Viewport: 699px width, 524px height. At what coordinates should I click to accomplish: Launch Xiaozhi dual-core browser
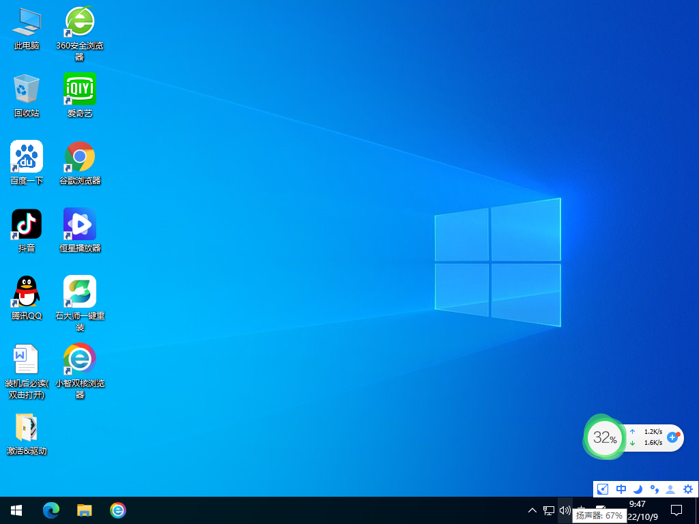(79, 358)
